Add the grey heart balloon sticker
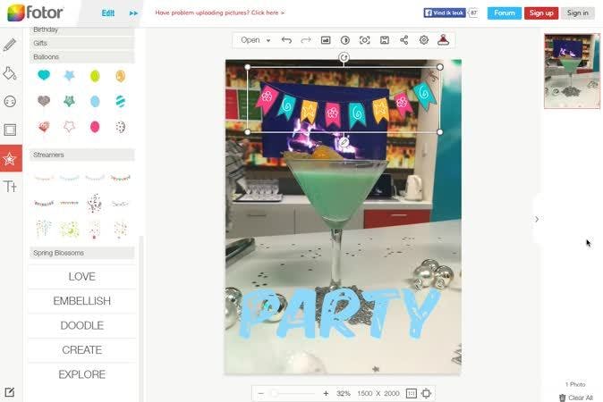603x402 pixels. click(44, 101)
